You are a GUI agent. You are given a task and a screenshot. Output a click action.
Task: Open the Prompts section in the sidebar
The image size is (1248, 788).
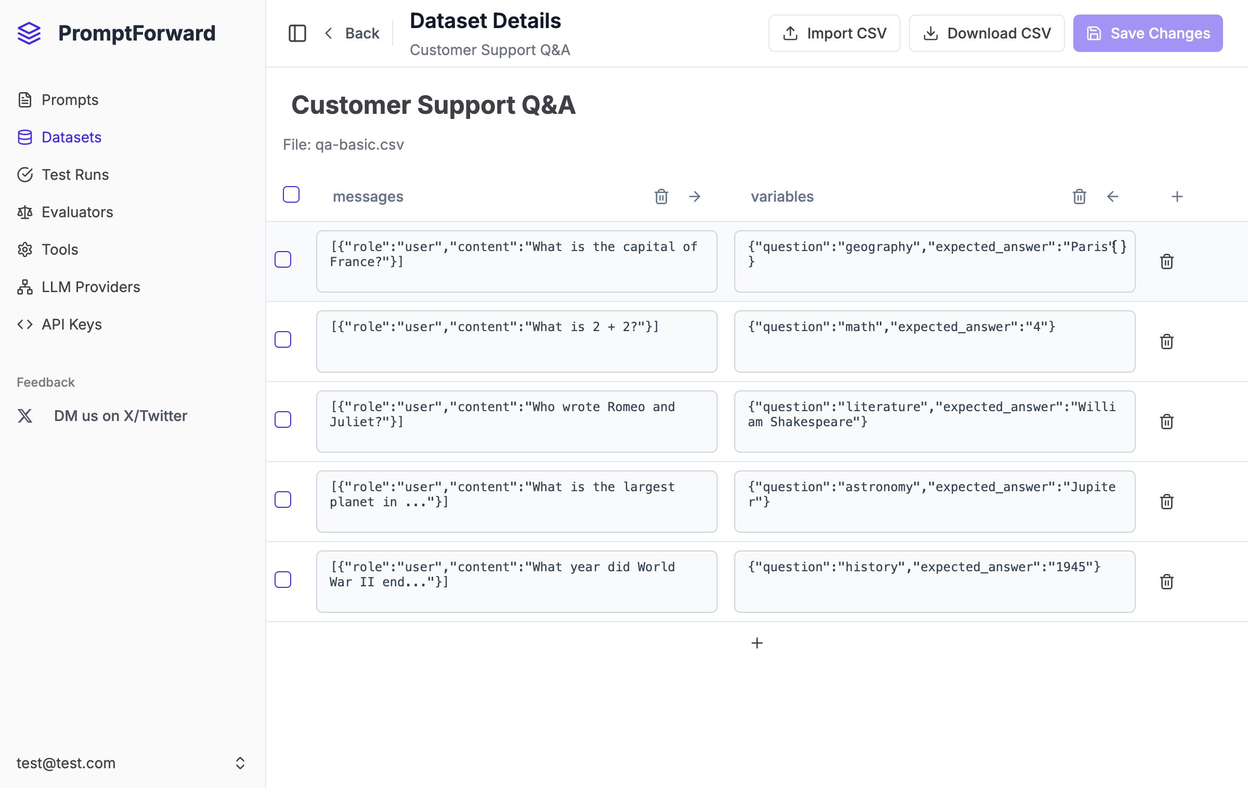tap(70, 100)
